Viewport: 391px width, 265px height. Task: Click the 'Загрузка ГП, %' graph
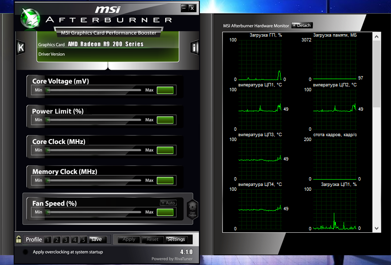click(260, 60)
